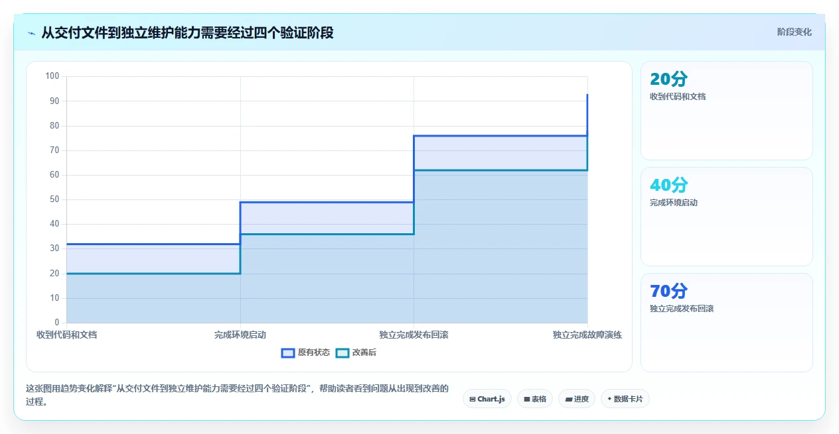This screenshot has width=839, height=434.
Task: Click the 改善后 teal legend color box
Action: [x=343, y=353]
